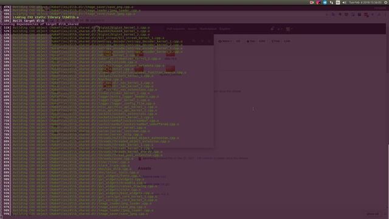This screenshot has width=389, height=219.
Task: Open Marketplace in GitHub header
Action: [x=208, y=29]
